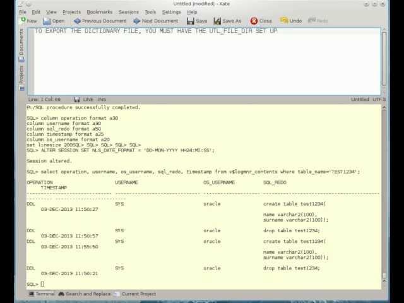Toggle INS insert mode indicator

pos(102,100)
